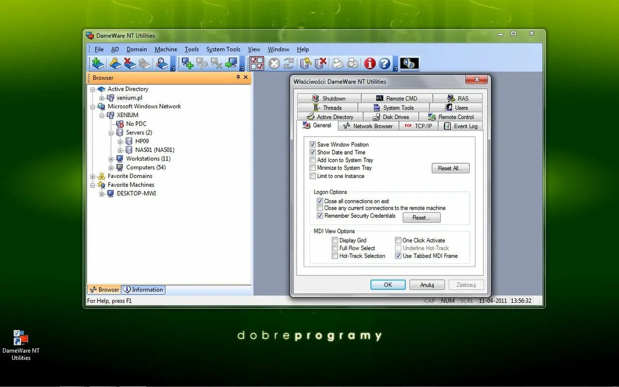Screen dimensions: 619x387
Task: Click the Print printer toolbar icon
Action: point(338,63)
